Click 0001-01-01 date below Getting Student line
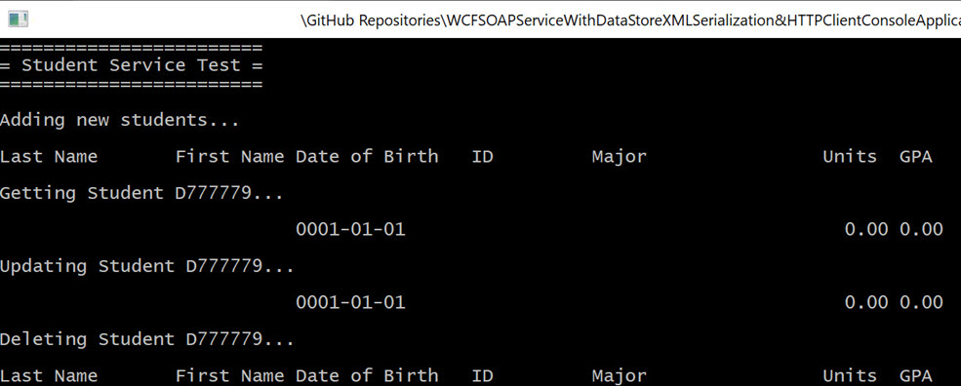The width and height of the screenshot is (961, 386). point(350,230)
